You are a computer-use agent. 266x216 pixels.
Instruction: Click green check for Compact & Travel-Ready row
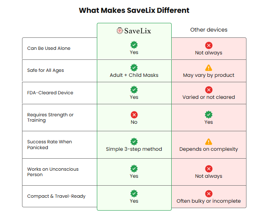pos(134,194)
